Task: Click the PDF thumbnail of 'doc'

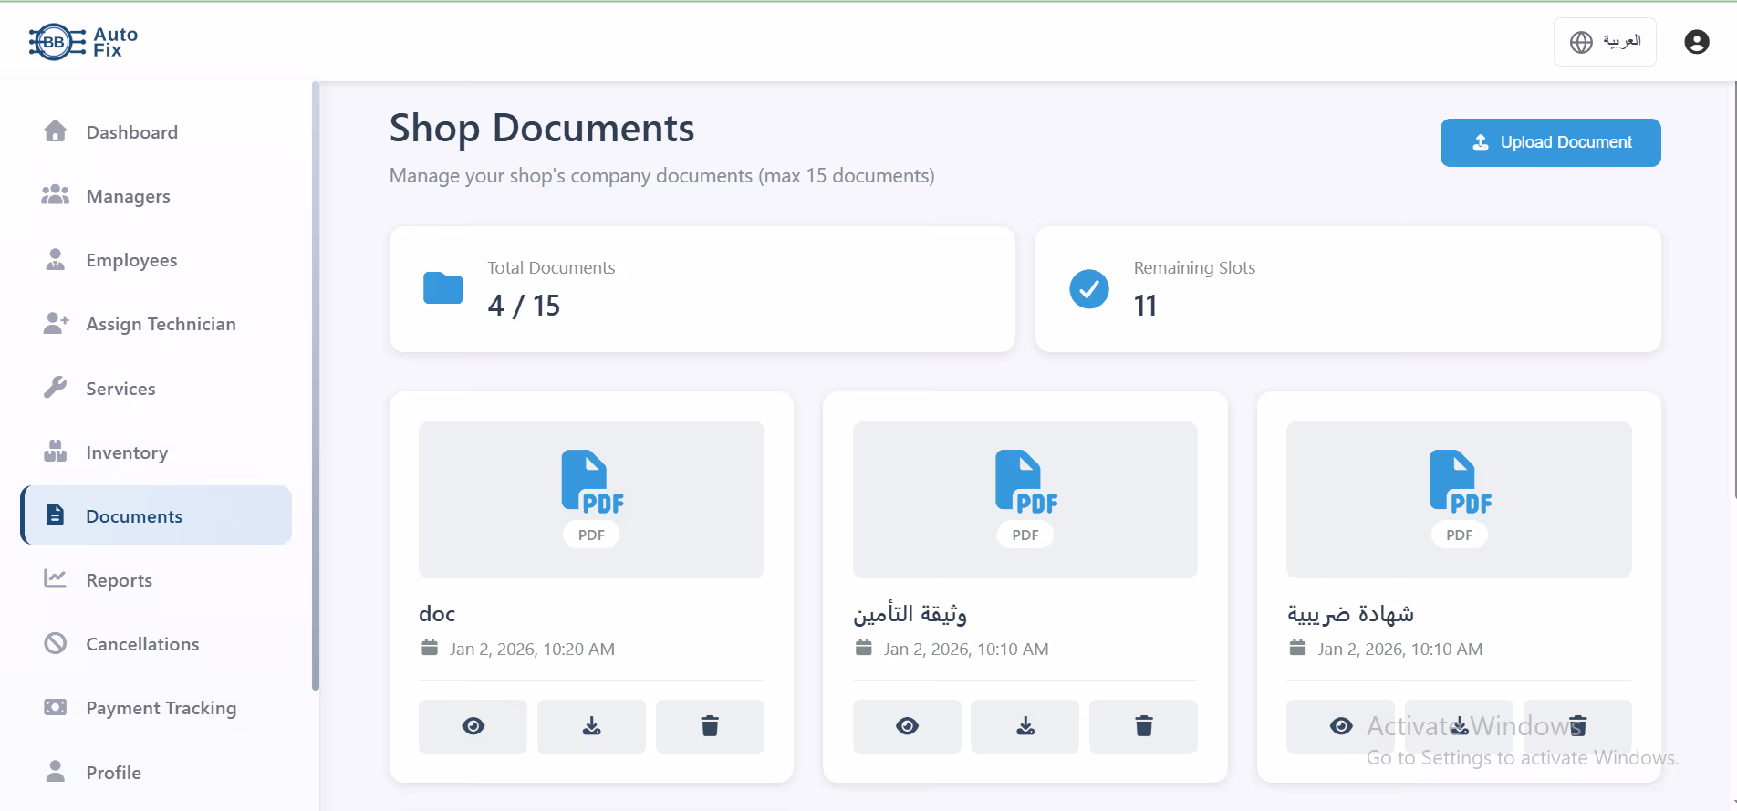Action: point(591,499)
